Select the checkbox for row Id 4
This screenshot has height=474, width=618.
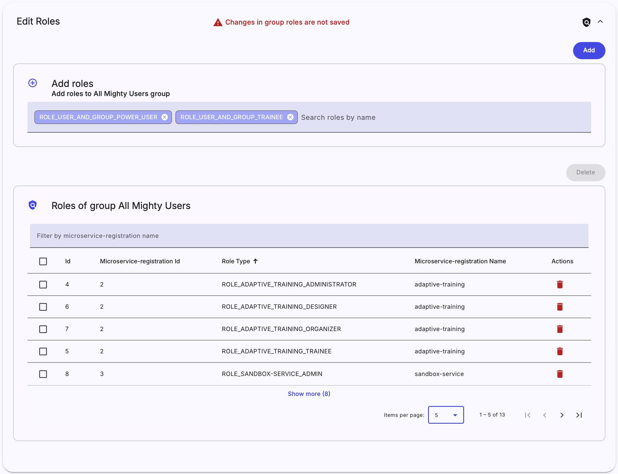click(x=43, y=284)
